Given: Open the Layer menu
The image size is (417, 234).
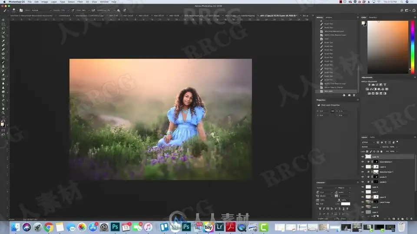Looking at the screenshot, I should tap(54, 2).
